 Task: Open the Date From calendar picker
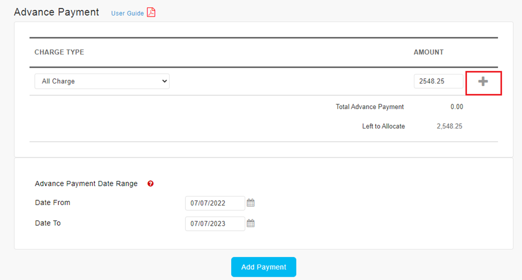[x=251, y=203]
